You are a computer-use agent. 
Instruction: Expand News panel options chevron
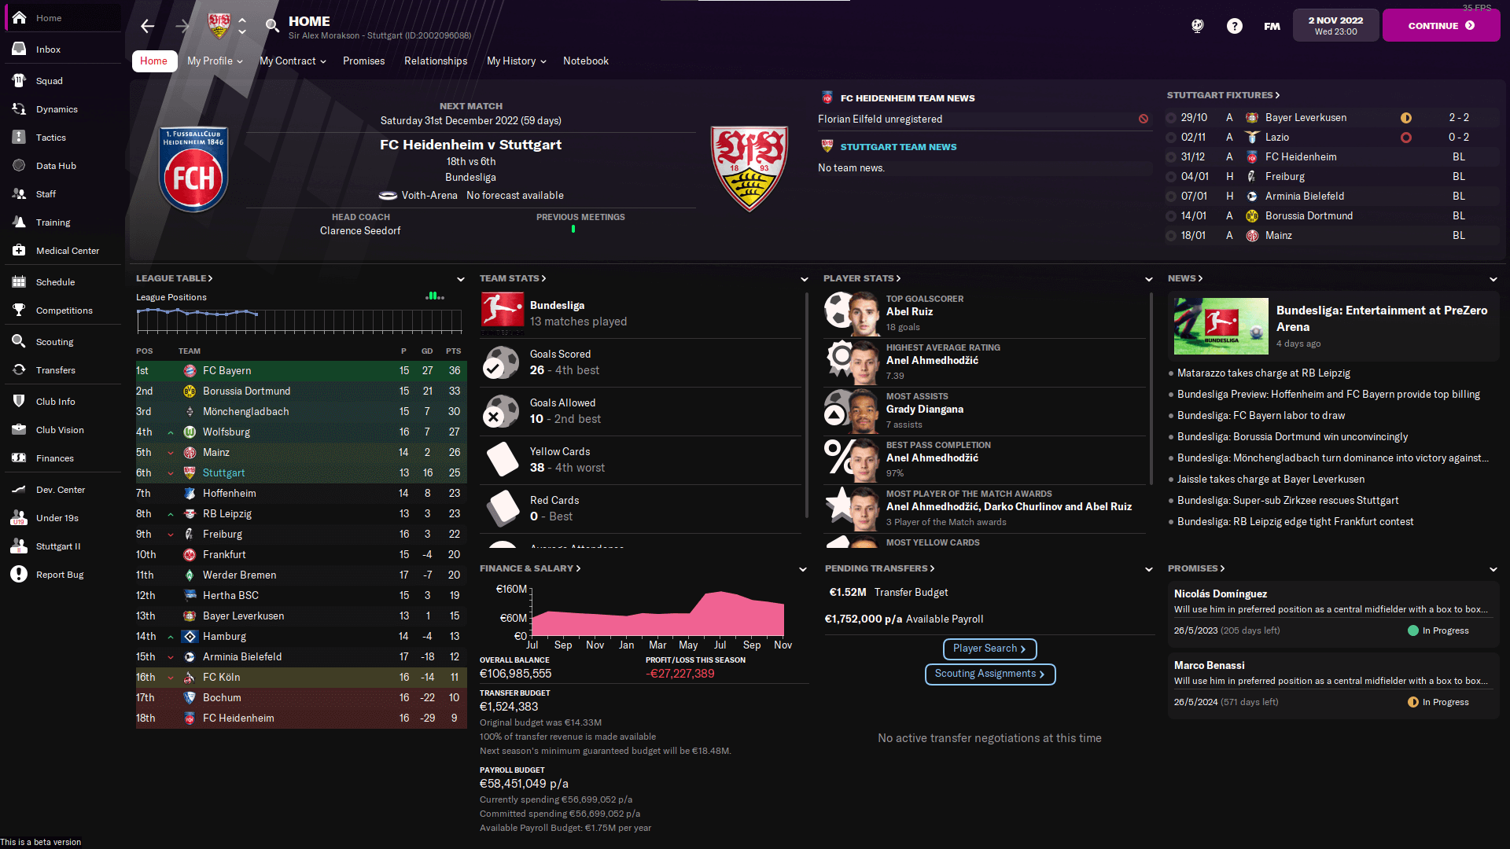[1493, 279]
